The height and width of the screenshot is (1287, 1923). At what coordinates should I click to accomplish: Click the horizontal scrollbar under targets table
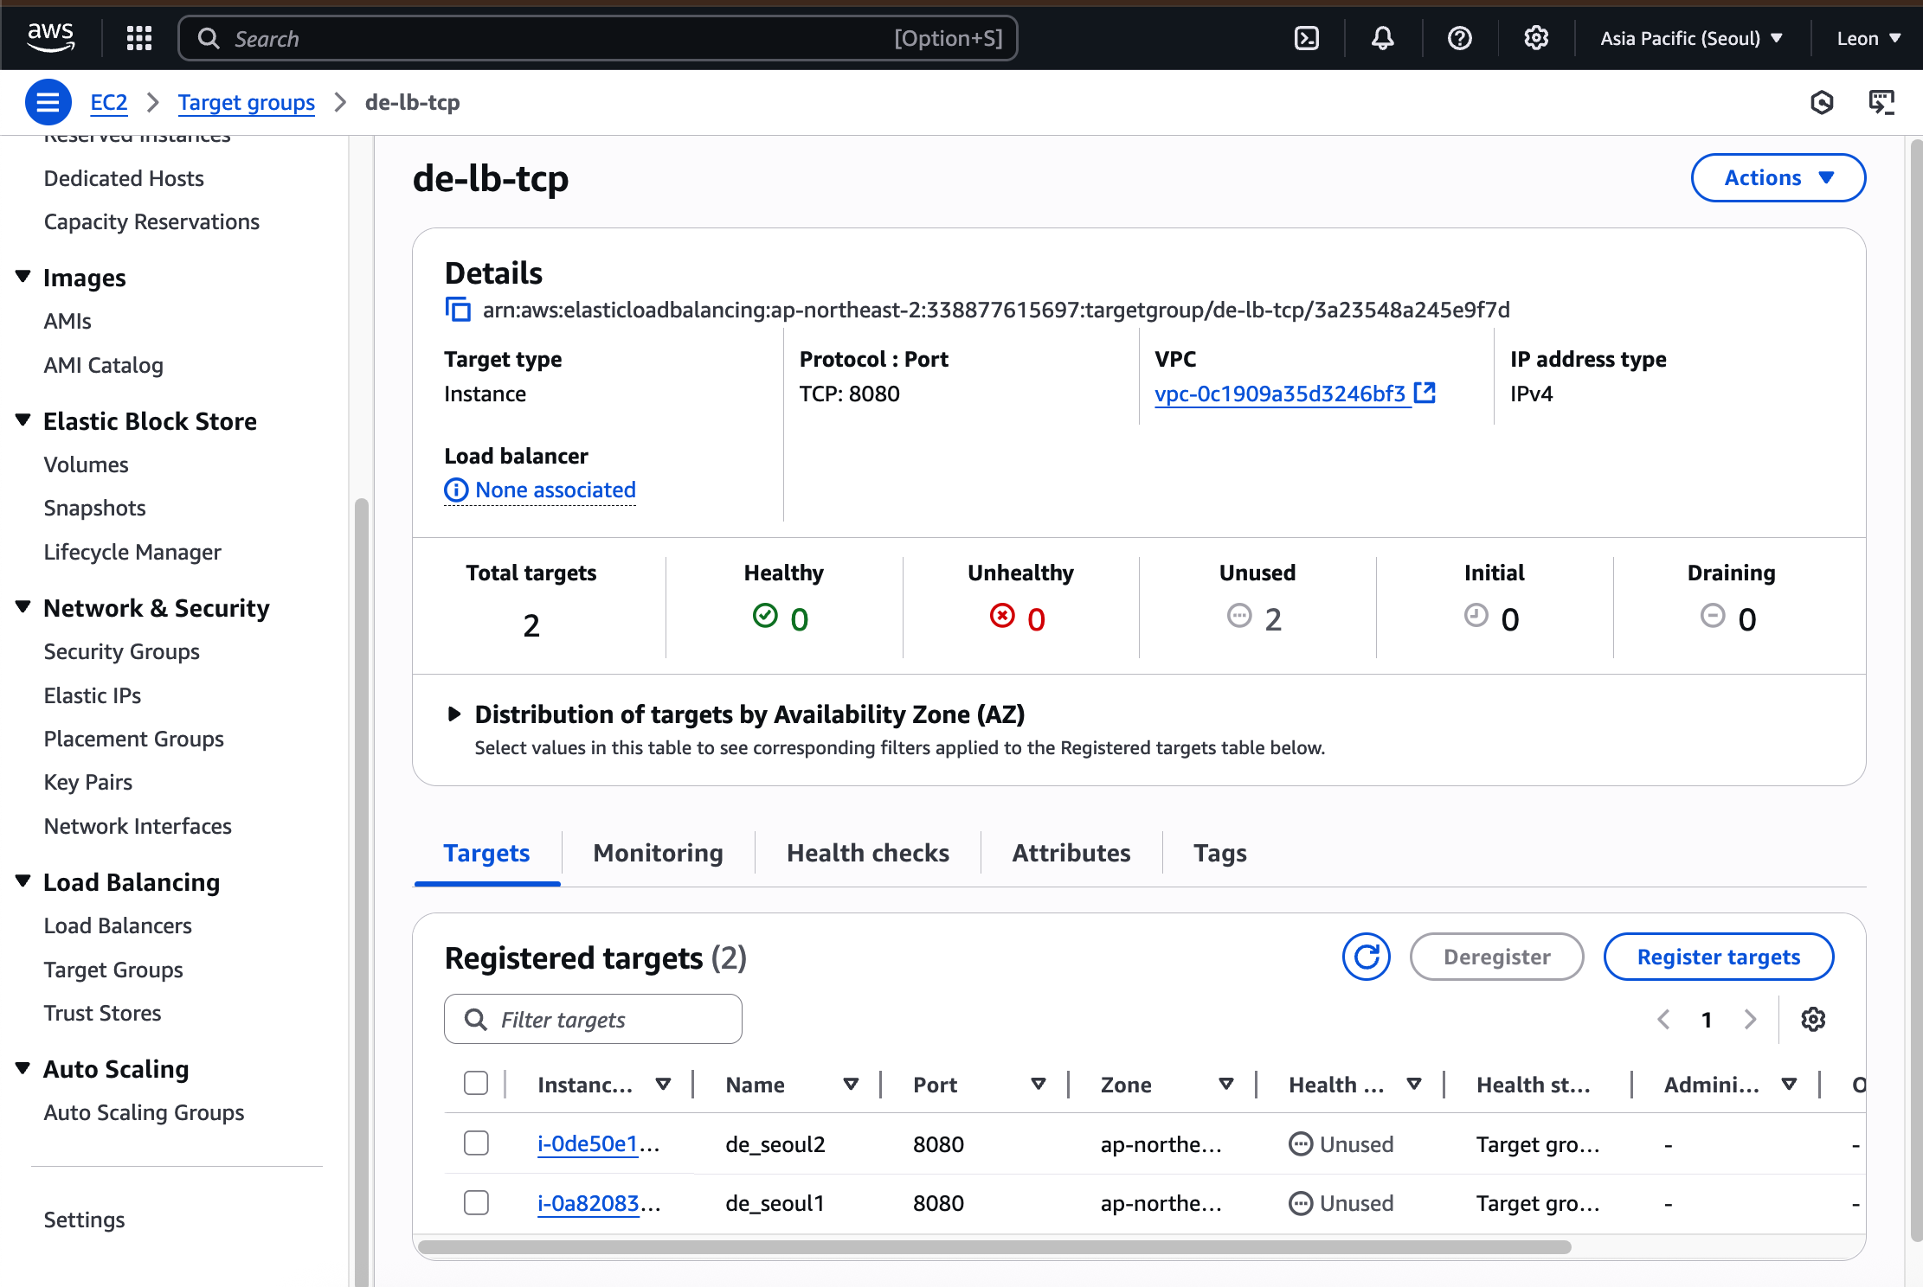click(x=994, y=1247)
